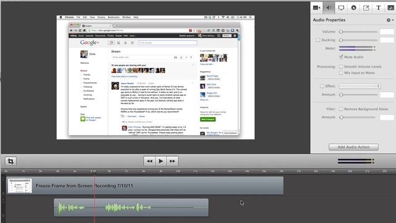This screenshot has height=223, width=396.
Task: Click the green hangout button in preview
Action: 208,119
